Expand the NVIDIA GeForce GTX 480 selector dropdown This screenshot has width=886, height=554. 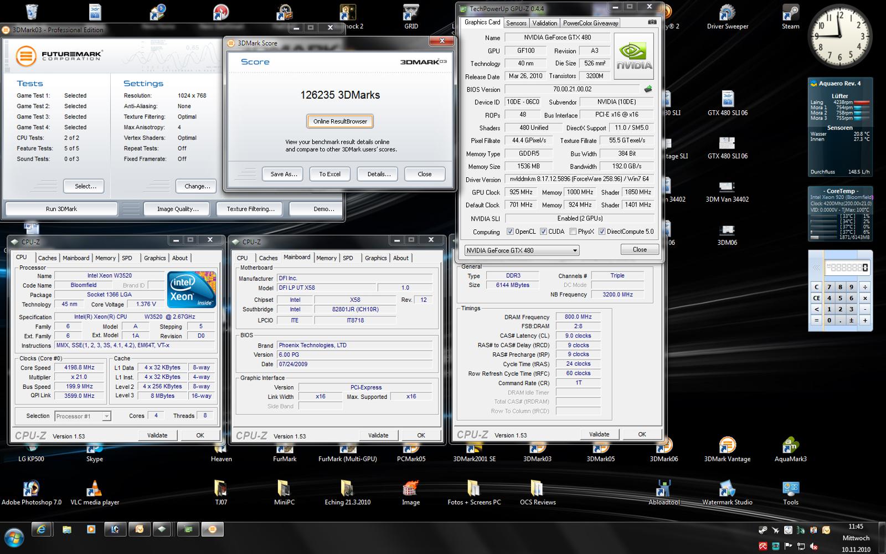(575, 250)
